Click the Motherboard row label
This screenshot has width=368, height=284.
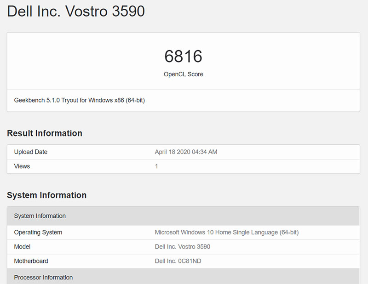pos(31,261)
